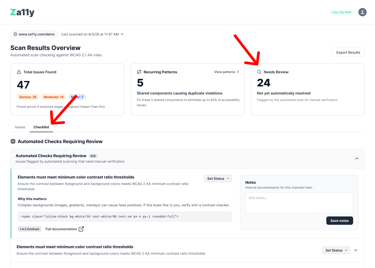
Task: Click the repeat arrows icon for Recurring Patterns
Action: pos(139,72)
